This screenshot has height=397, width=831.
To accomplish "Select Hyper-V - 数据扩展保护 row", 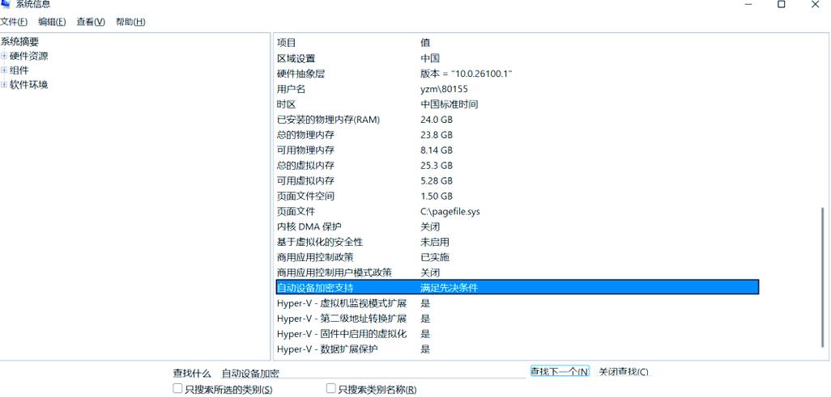I will [518, 349].
